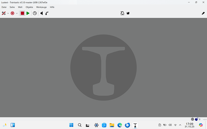The height and width of the screenshot is (129, 207).
Task: Open the Datei menu
Action: (4, 7)
